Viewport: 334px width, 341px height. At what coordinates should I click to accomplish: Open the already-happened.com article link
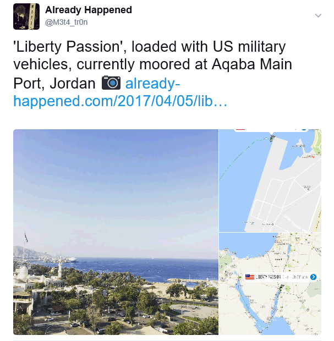(x=121, y=92)
